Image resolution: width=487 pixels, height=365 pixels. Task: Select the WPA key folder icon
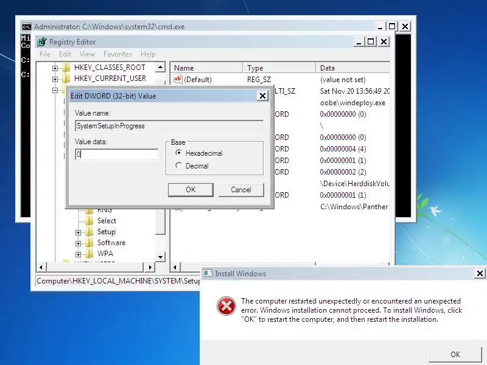point(89,254)
